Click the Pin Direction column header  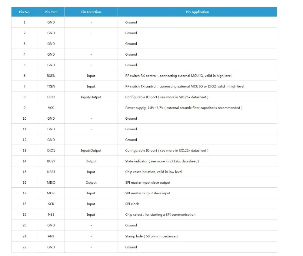pyautogui.click(x=91, y=12)
